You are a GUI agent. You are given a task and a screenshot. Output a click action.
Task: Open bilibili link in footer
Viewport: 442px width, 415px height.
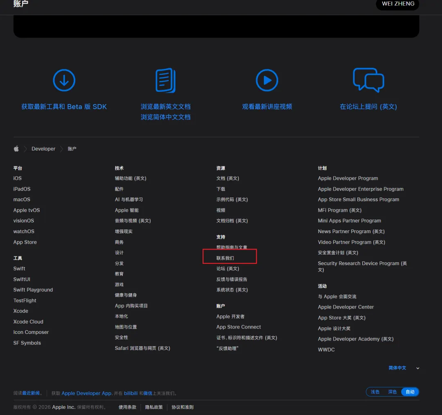131,393
